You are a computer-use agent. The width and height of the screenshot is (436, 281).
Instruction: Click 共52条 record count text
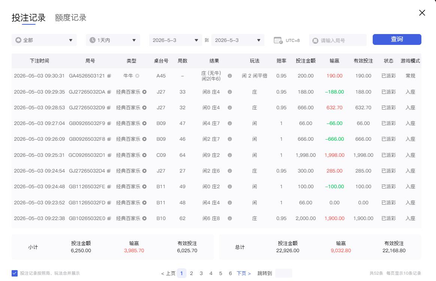[x=376, y=273]
